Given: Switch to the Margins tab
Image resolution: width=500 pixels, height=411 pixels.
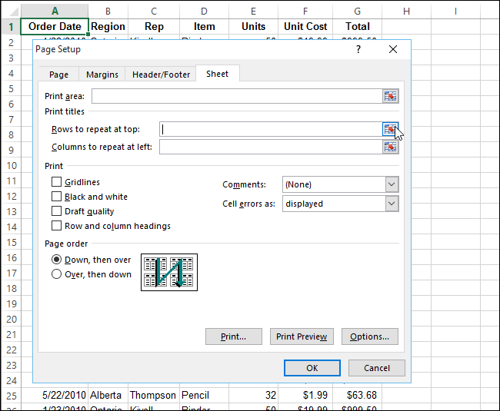Looking at the screenshot, I should (x=102, y=75).
